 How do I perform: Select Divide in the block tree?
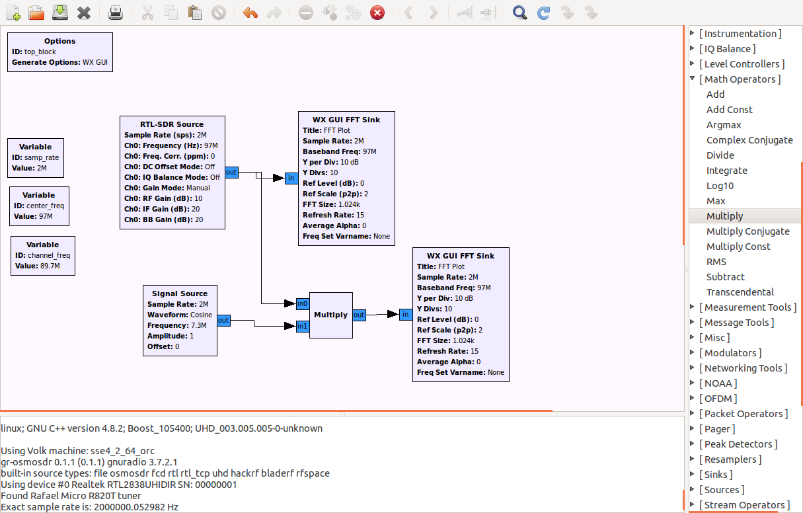click(x=720, y=155)
